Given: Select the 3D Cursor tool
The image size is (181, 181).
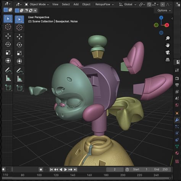Looking at the screenshot, I should point(19,27).
